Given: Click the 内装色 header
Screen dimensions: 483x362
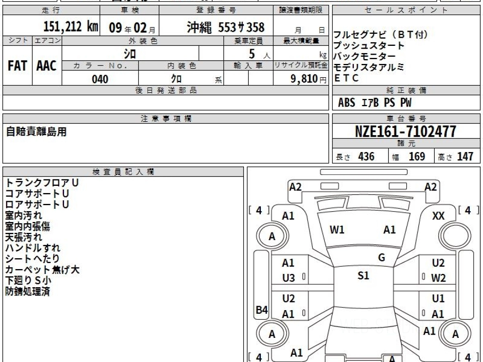Looking at the screenshot, I should (181, 66).
